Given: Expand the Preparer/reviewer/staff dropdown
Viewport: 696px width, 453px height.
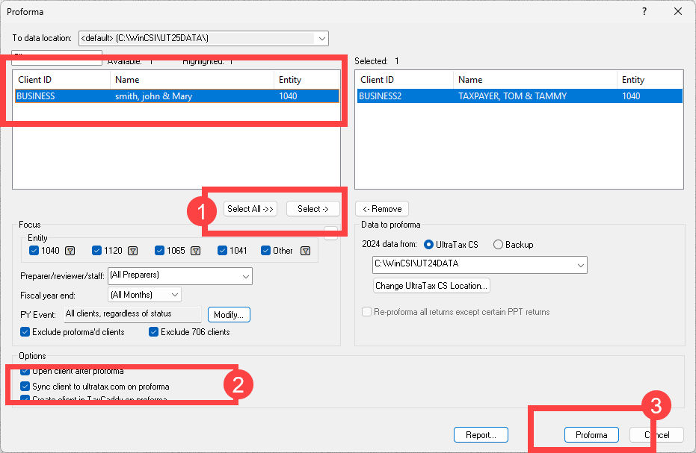Looking at the screenshot, I should coord(244,276).
